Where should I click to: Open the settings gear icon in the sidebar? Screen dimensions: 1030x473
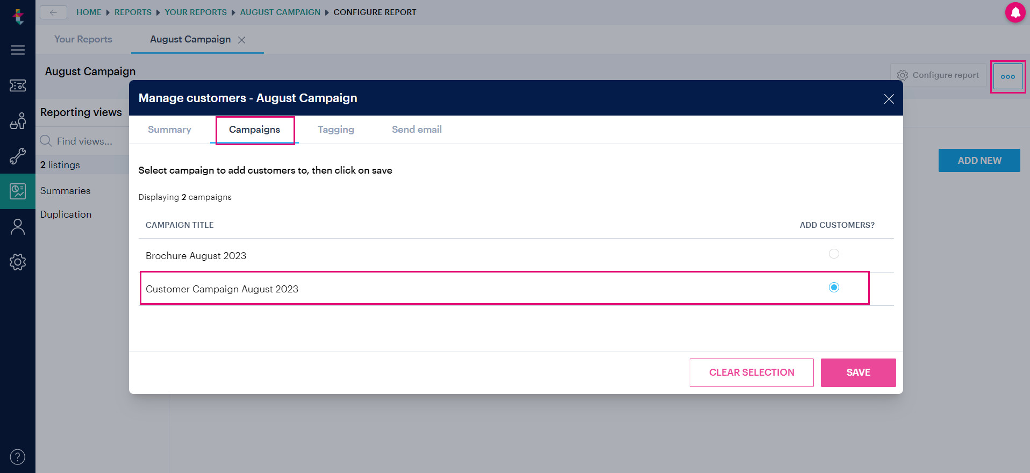point(18,262)
